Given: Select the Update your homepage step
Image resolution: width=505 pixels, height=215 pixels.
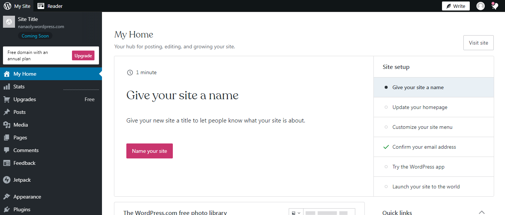Looking at the screenshot, I should pos(420,107).
